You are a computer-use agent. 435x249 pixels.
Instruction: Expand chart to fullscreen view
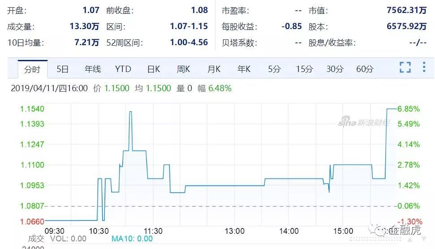pos(405,68)
